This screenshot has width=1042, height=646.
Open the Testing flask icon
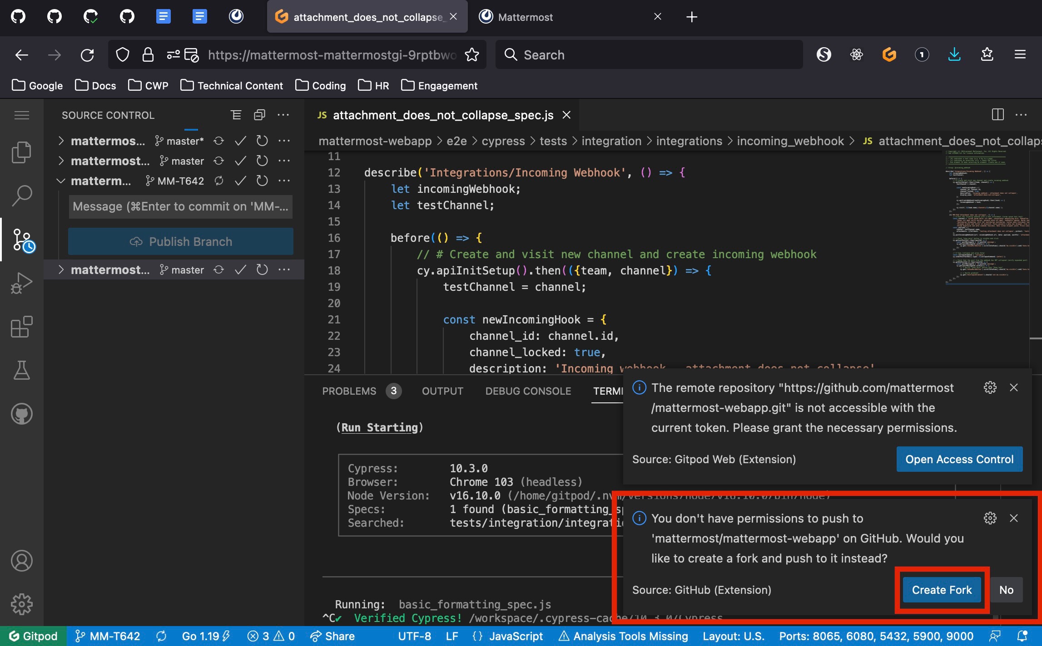click(x=21, y=370)
